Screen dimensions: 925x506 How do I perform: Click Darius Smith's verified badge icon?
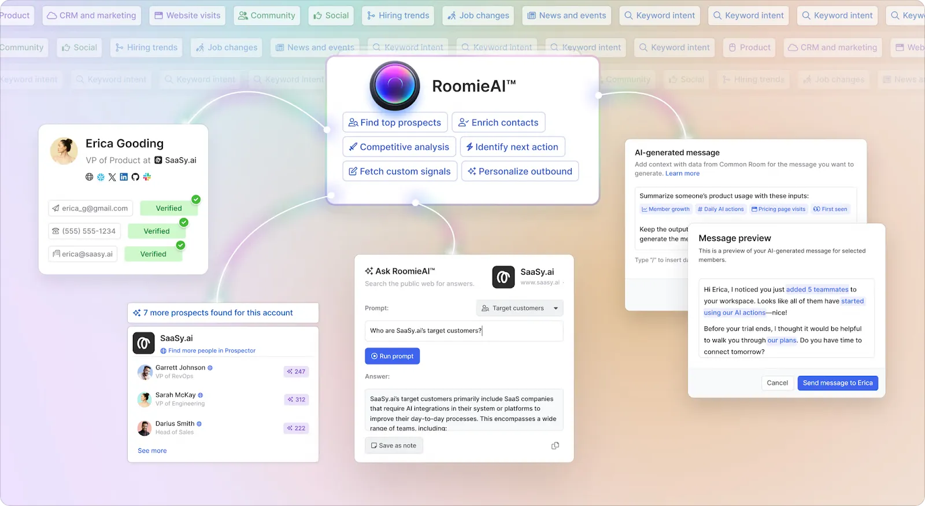[x=199, y=424]
